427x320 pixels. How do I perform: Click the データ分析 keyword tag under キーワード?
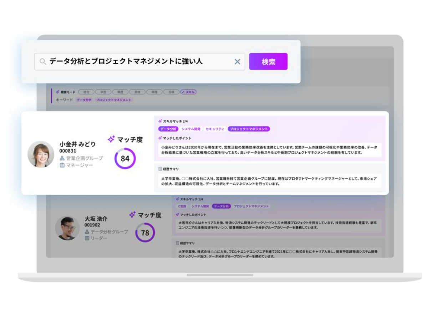pos(84,100)
